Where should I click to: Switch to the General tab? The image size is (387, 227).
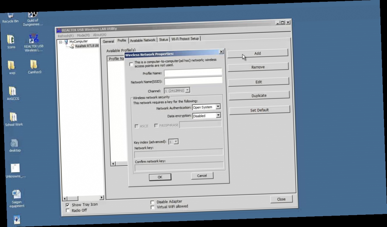tap(108, 41)
